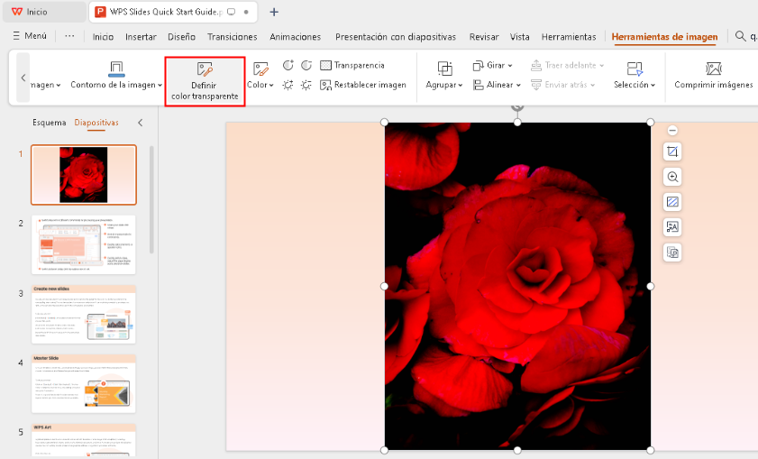758x459 pixels.
Task: Select slide 3 thumbnail Create new slides
Action: (x=84, y=315)
